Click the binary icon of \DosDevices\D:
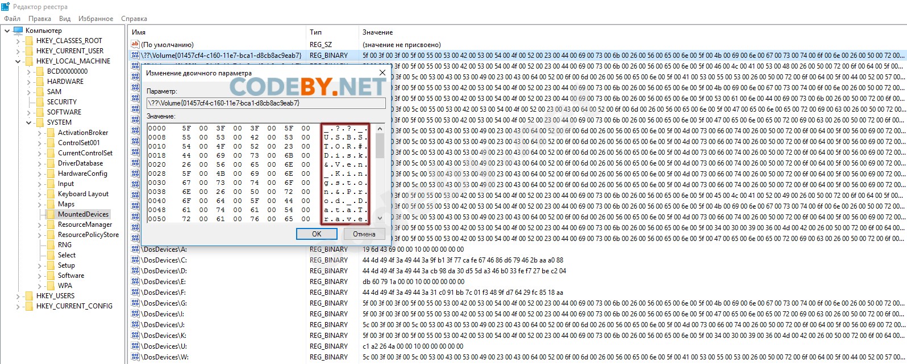The height and width of the screenshot is (364, 907). click(135, 271)
